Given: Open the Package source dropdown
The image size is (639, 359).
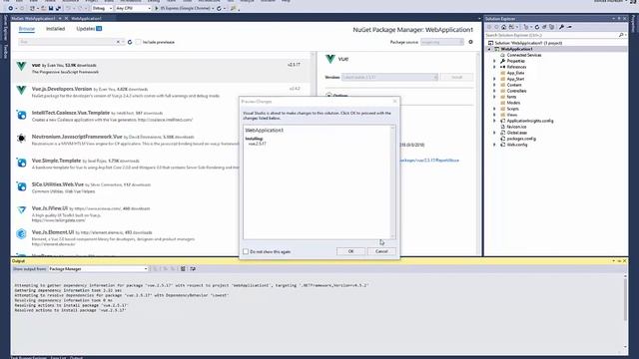Looking at the screenshot, I should pyautogui.click(x=442, y=42).
